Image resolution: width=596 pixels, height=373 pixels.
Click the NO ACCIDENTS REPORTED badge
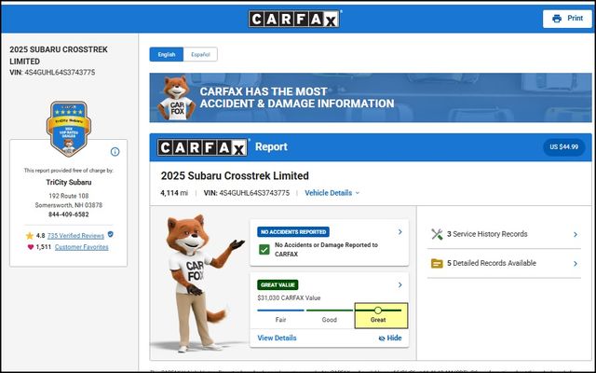coord(293,232)
